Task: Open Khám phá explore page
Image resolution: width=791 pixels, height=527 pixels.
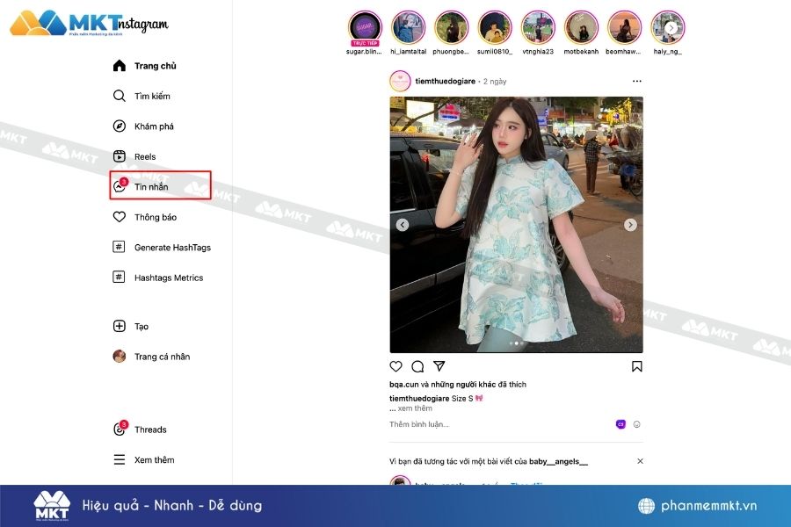Action: click(153, 126)
